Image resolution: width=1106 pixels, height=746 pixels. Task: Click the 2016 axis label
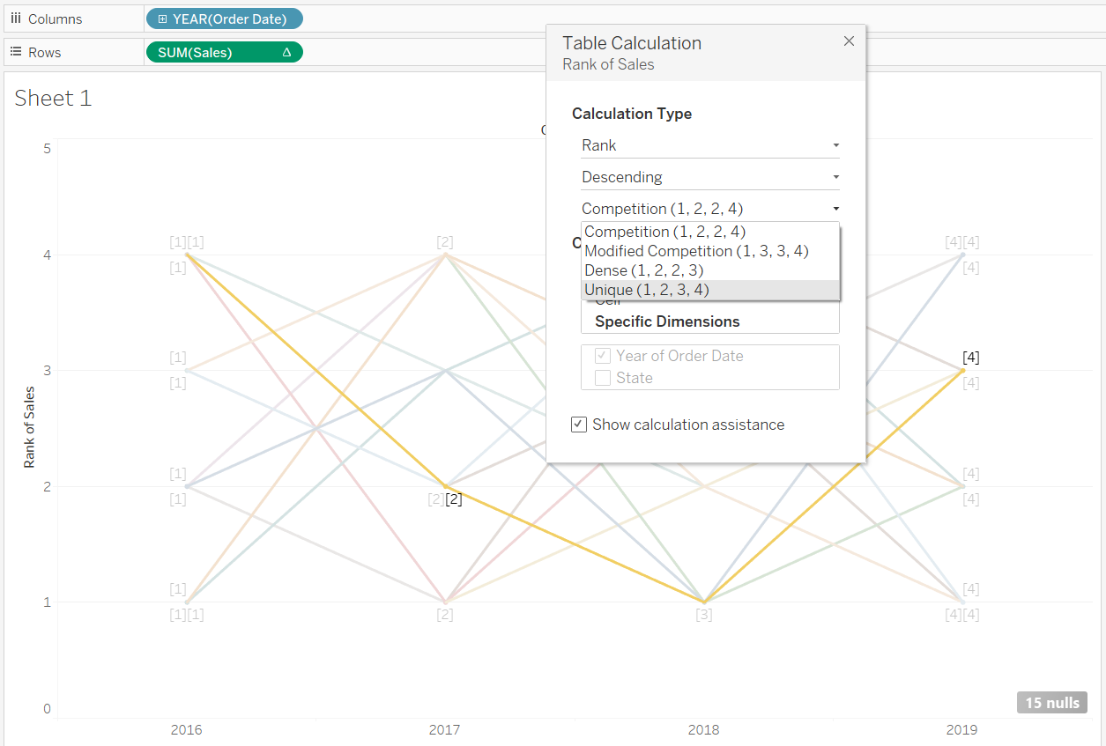[x=186, y=729]
